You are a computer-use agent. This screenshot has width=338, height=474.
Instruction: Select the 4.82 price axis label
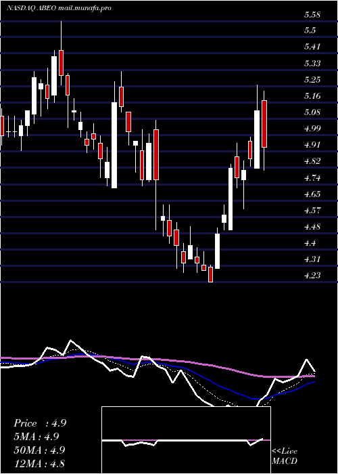[312, 161]
